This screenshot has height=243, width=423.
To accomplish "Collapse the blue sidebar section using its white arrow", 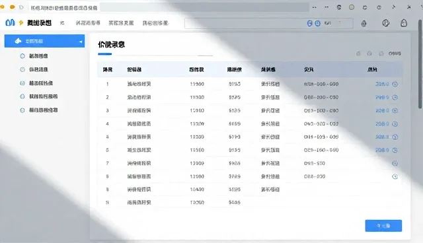I will click(81, 42).
